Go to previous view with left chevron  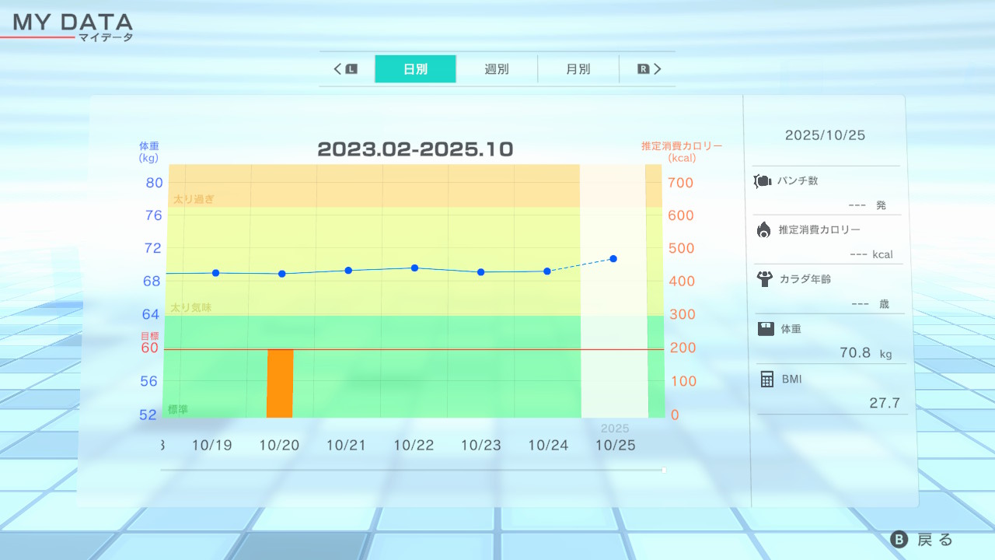pyautogui.click(x=337, y=69)
